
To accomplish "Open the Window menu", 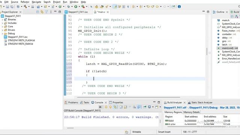I will coord(74,2).
